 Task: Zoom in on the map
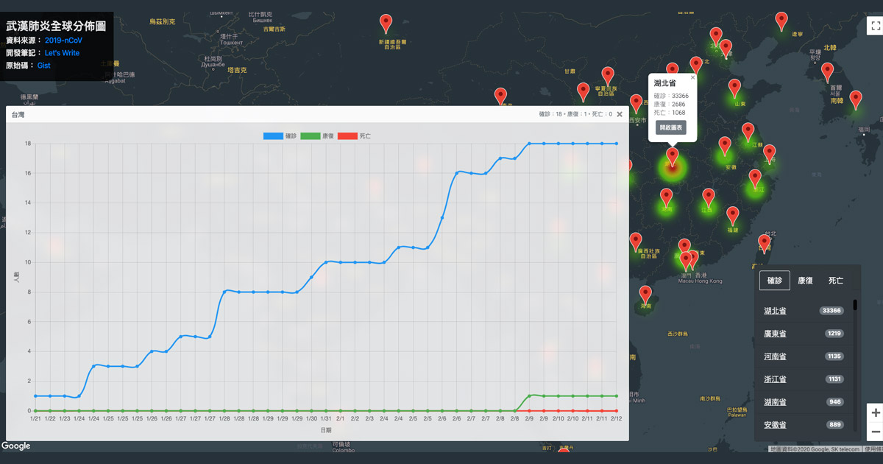[x=875, y=412]
